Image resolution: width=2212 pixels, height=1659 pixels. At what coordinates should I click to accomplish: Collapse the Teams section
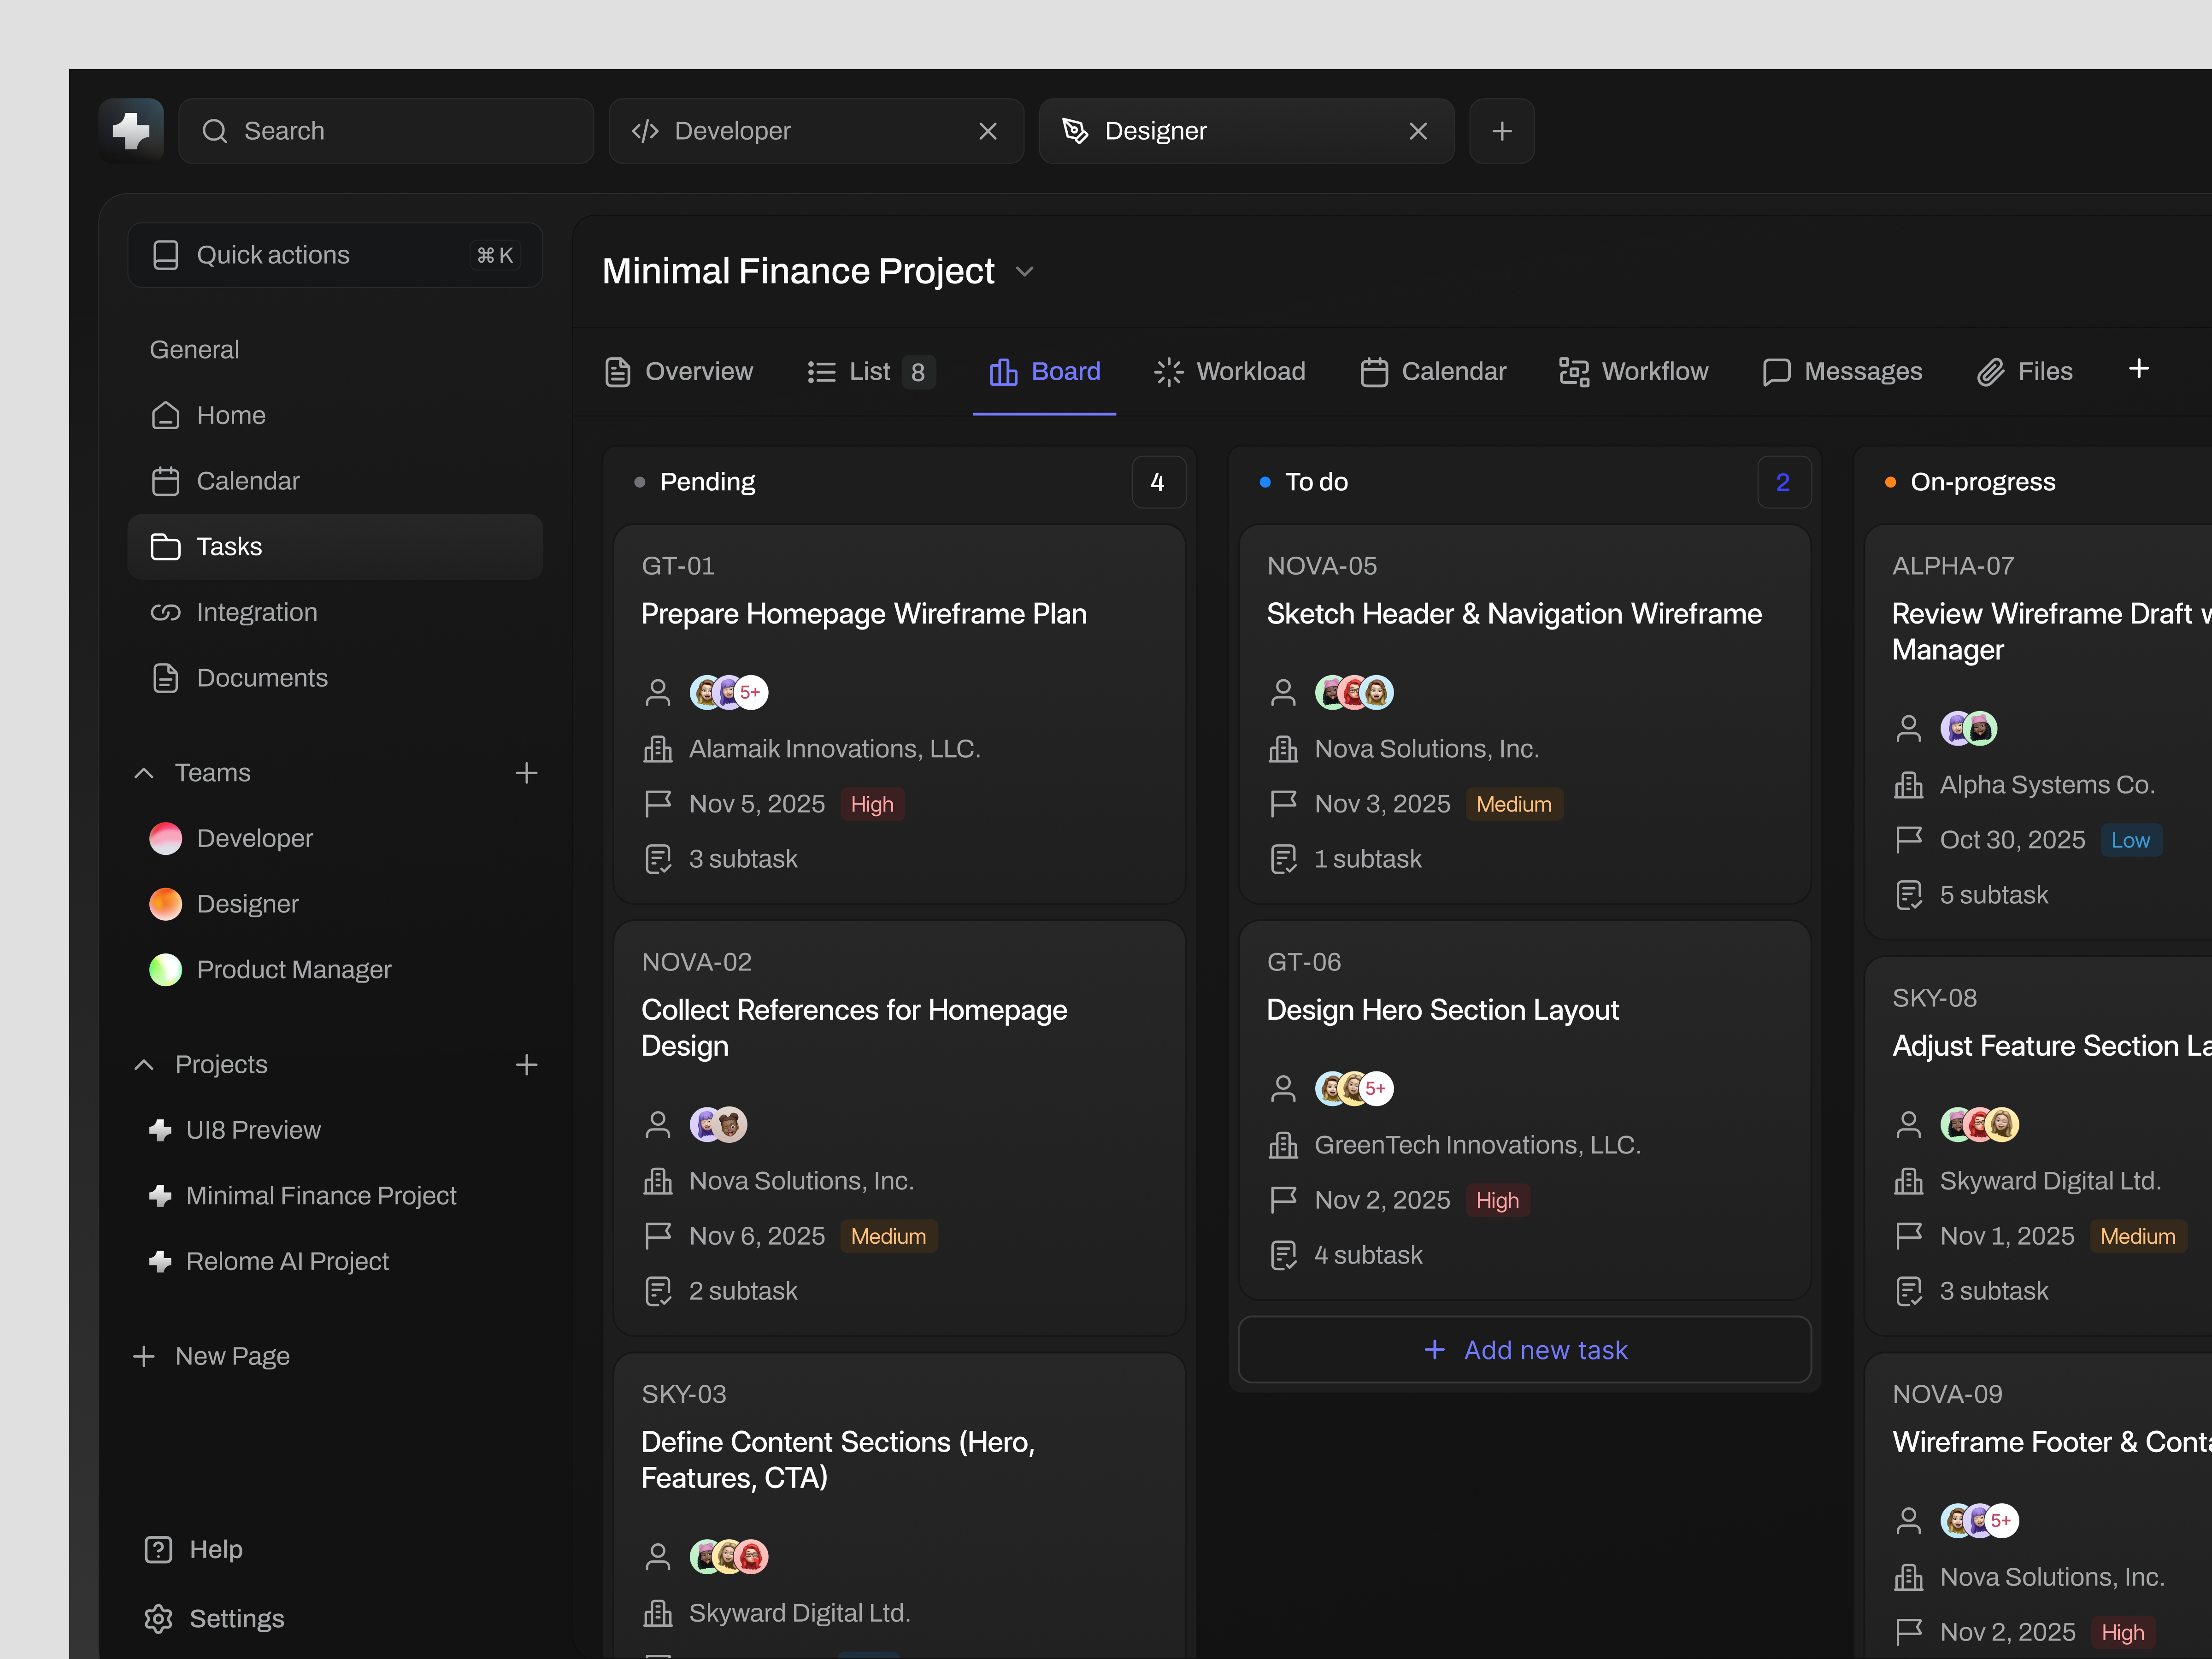(x=143, y=772)
